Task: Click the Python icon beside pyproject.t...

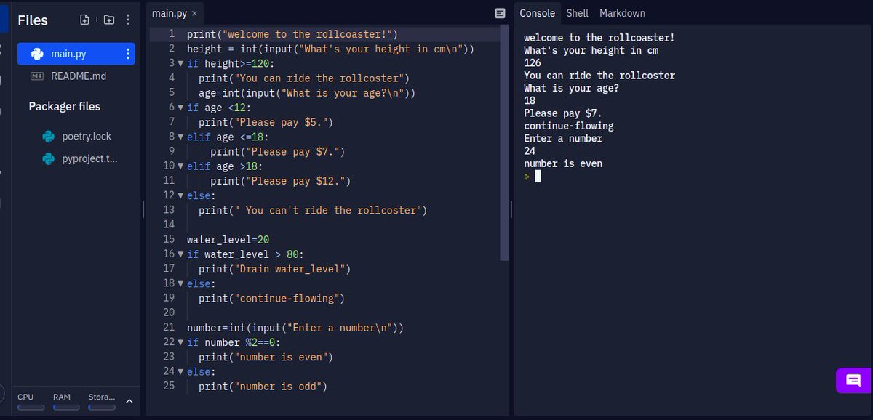Action: [49, 158]
